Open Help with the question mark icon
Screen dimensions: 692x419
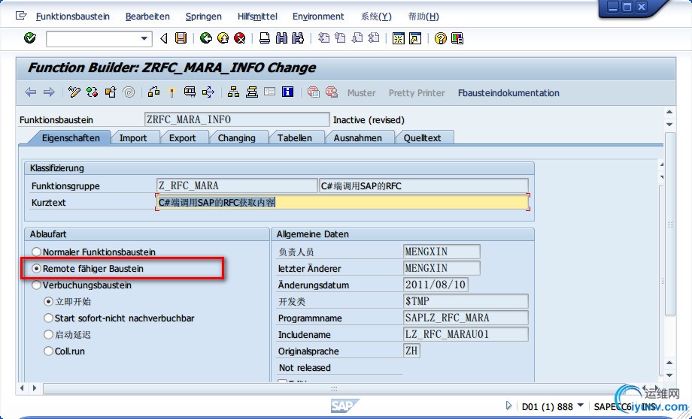coord(440,38)
